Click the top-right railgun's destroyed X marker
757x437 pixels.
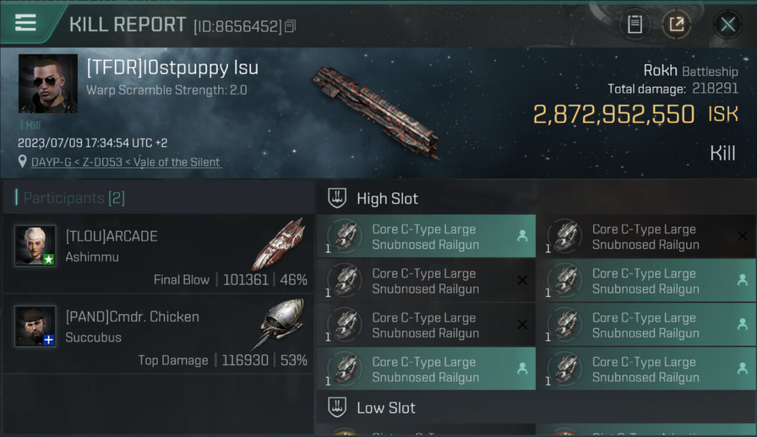[742, 236]
